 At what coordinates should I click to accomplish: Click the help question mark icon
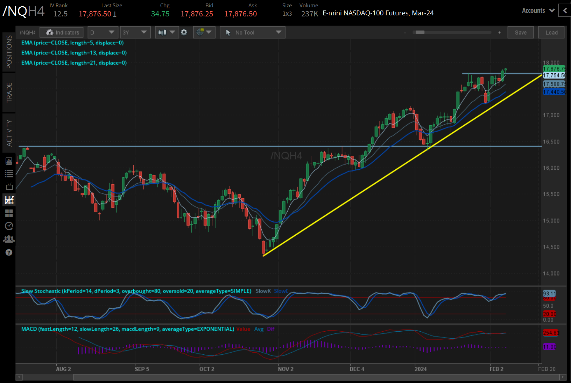coord(9,252)
